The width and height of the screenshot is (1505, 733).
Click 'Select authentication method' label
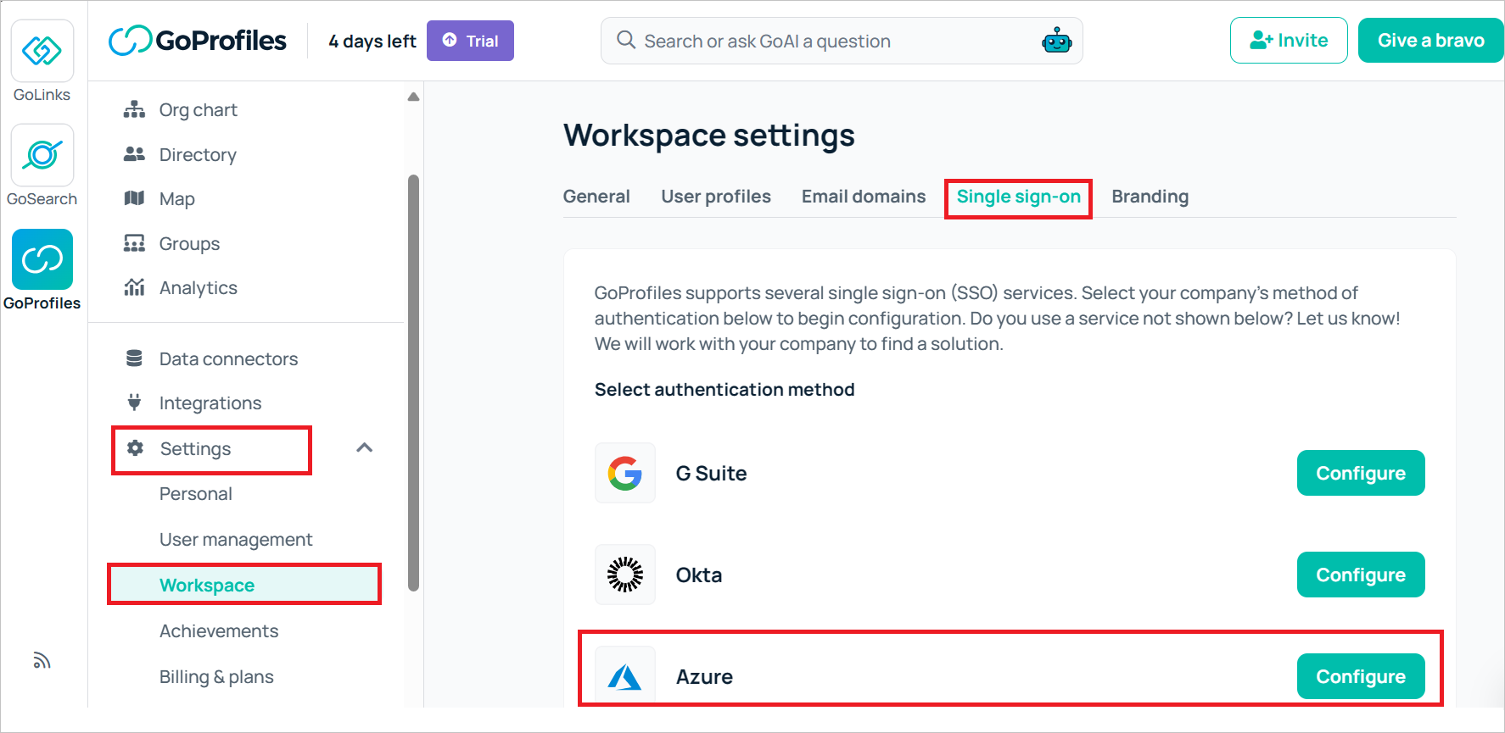click(x=725, y=390)
